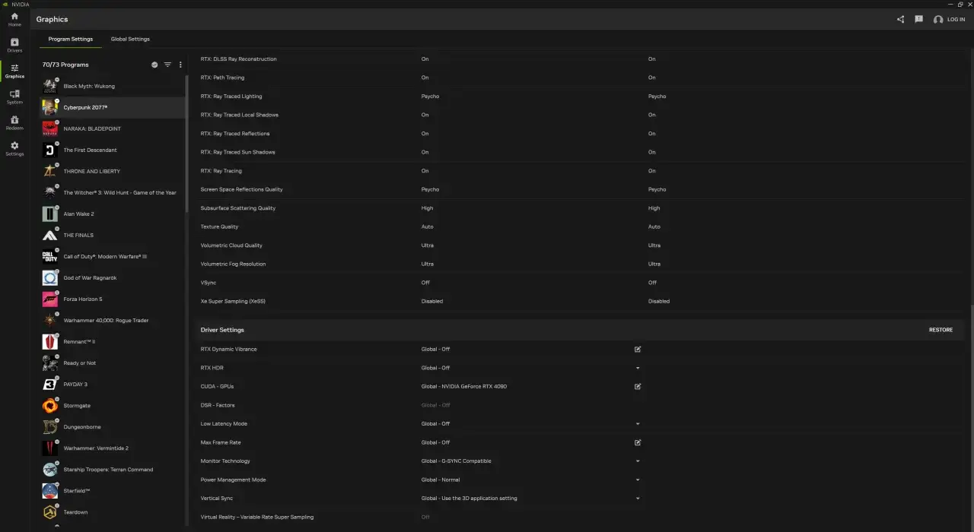Viewport: 974px width, 532px height.
Task: Edit CUDA - GPUs setting
Action: pos(638,386)
